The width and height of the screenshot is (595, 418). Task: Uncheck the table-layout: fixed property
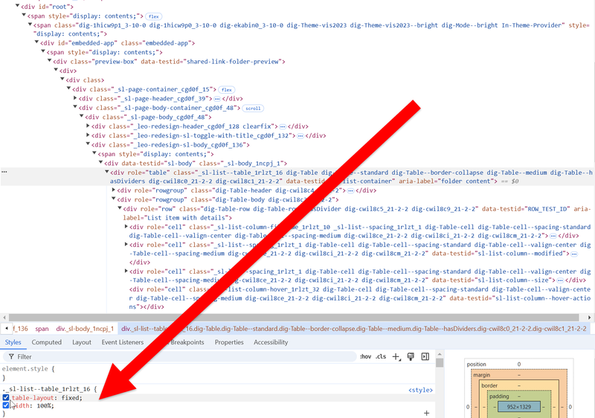click(x=7, y=398)
